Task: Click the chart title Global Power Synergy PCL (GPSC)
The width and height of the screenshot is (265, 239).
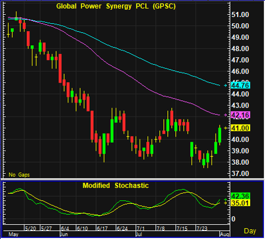Action: [116, 6]
